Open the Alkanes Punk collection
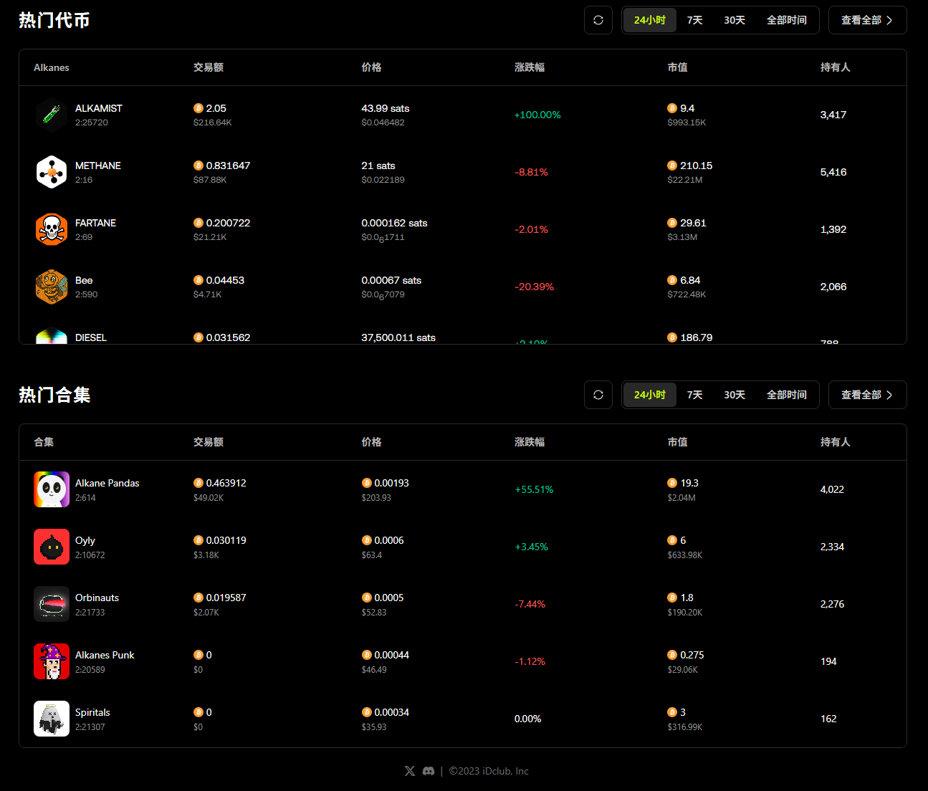The image size is (928, 791). [x=105, y=655]
